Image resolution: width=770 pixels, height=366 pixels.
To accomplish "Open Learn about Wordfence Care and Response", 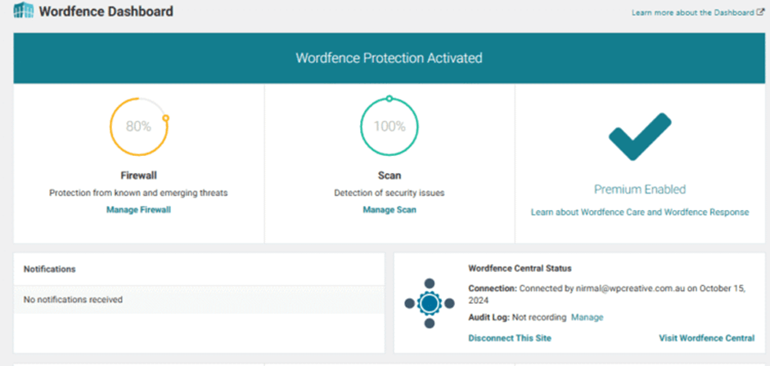I will pyautogui.click(x=639, y=212).
